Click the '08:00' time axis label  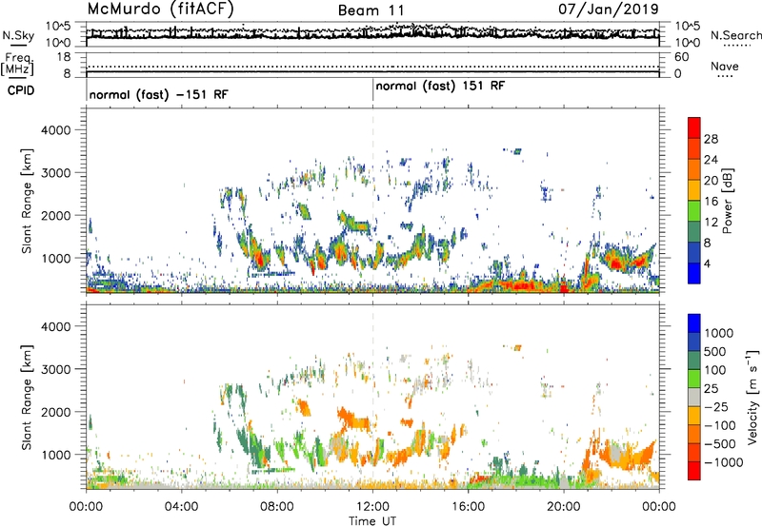pyautogui.click(x=277, y=507)
